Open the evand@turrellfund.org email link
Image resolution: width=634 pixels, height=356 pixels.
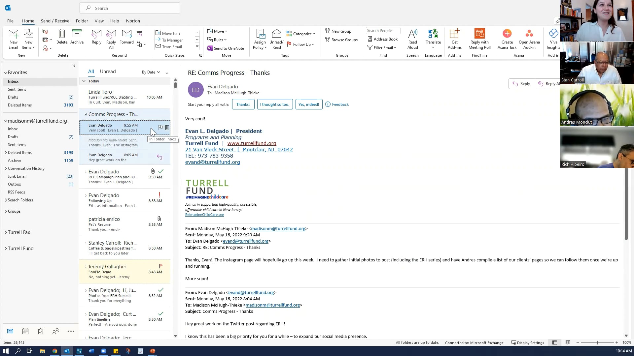(x=213, y=162)
